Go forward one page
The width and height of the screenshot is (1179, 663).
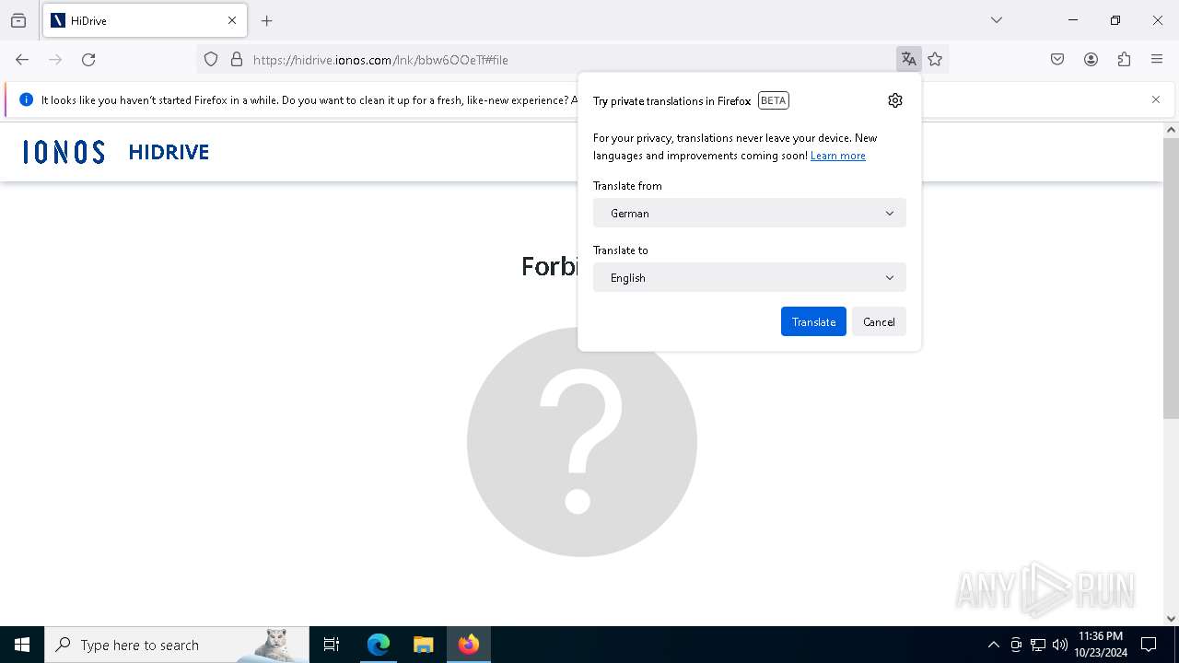click(x=55, y=60)
